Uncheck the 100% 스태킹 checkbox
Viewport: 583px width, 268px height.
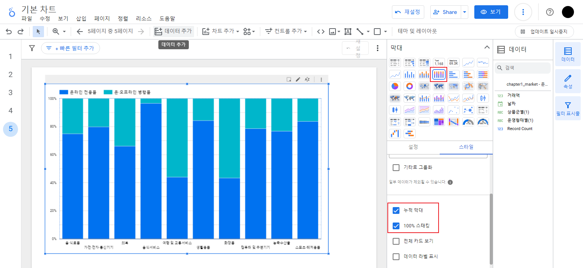click(396, 226)
